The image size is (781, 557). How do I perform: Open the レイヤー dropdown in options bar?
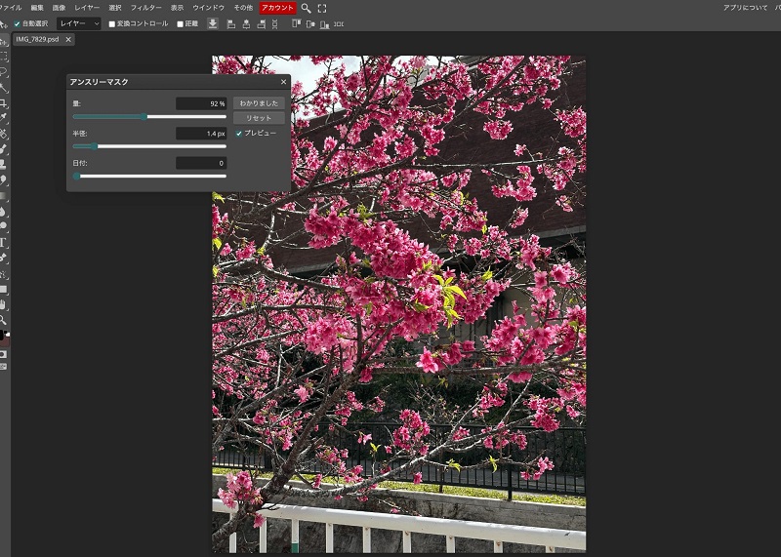pos(78,23)
